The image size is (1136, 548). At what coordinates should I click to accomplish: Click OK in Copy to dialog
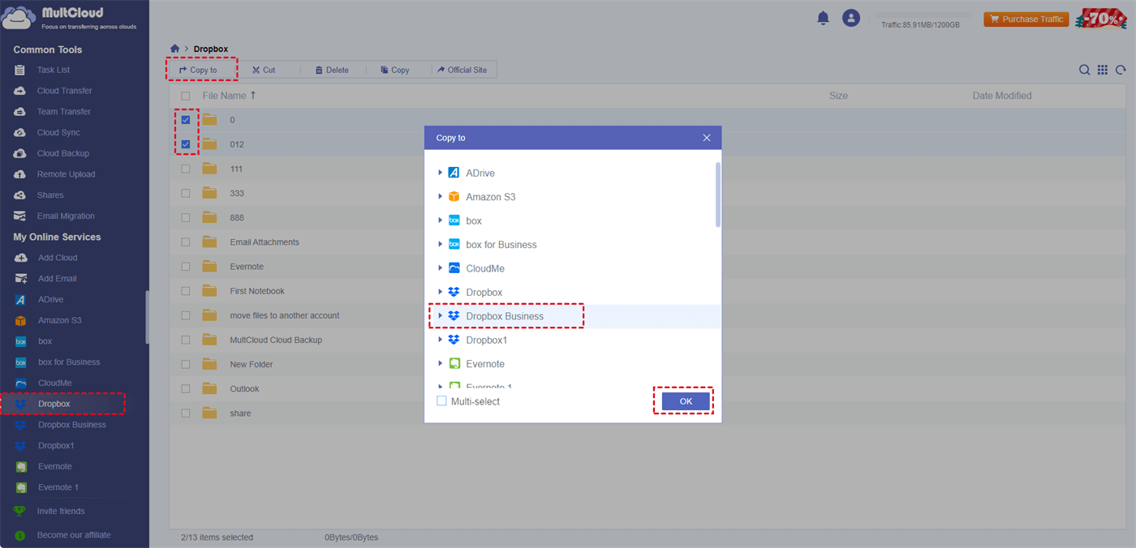pos(686,401)
